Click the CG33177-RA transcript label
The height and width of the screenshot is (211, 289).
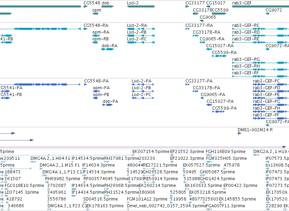(199, 25)
